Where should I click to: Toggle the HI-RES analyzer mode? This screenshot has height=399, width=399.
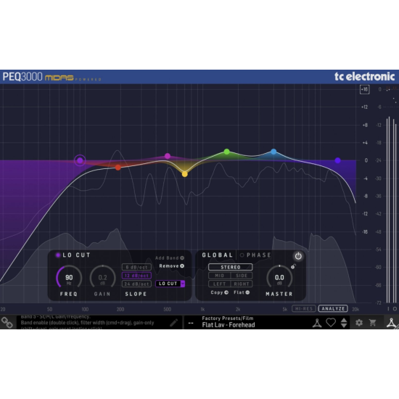[x=304, y=308]
